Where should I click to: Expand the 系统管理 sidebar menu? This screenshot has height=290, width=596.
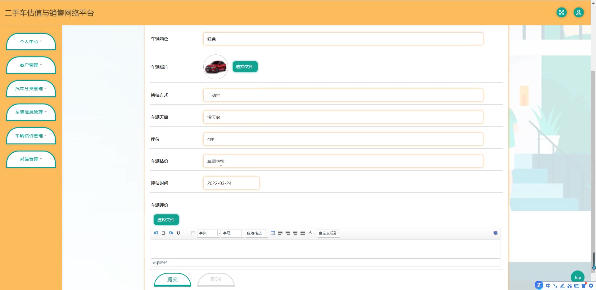tap(31, 159)
